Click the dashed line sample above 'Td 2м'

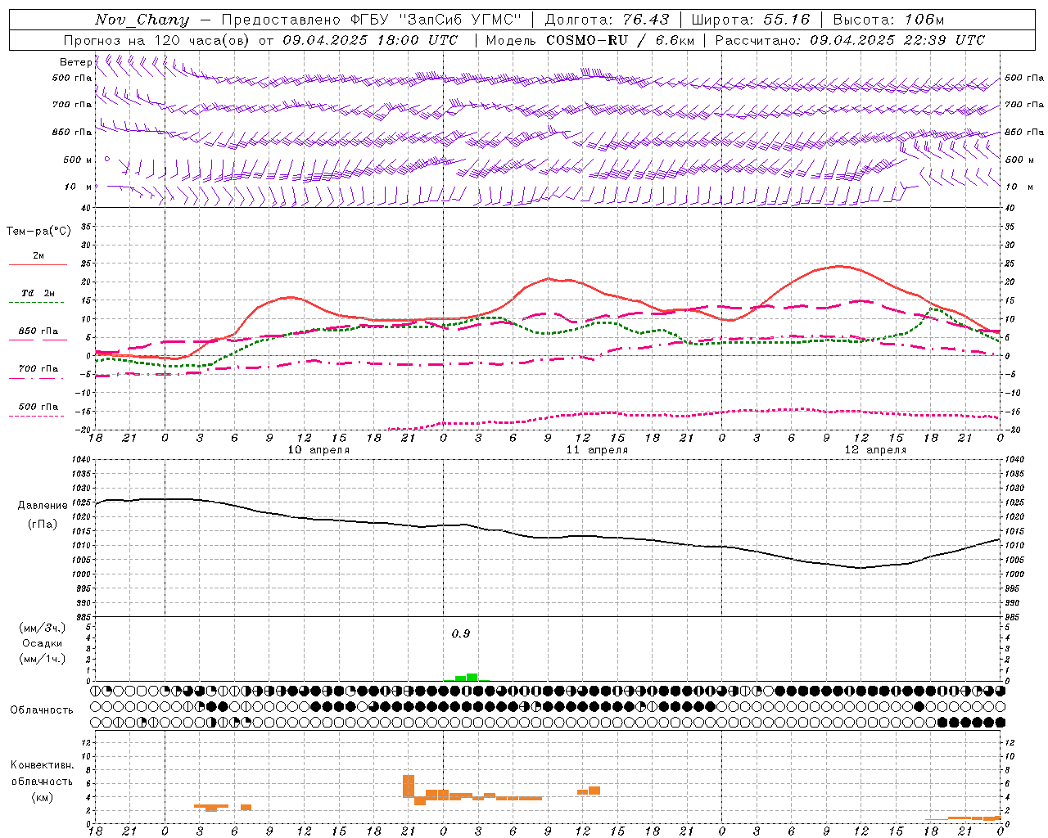tap(36, 303)
